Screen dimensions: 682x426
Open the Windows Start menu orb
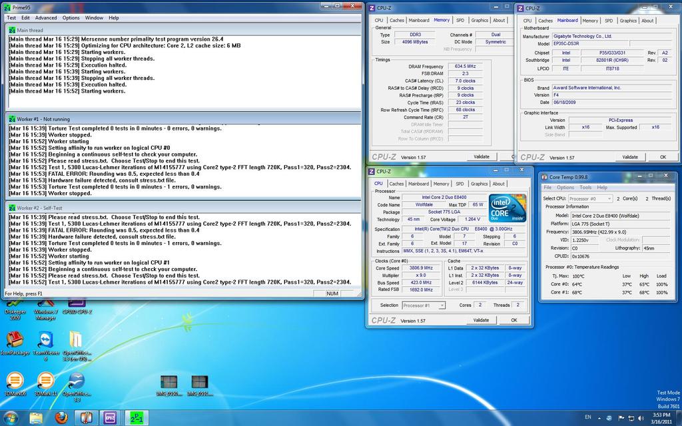(10, 418)
